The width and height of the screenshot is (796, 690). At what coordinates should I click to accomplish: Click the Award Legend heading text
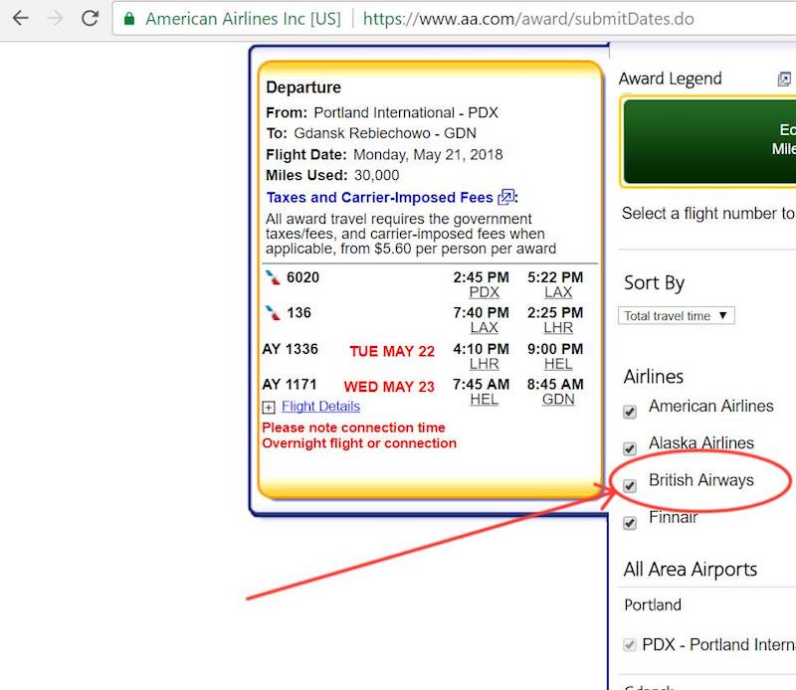tap(670, 79)
